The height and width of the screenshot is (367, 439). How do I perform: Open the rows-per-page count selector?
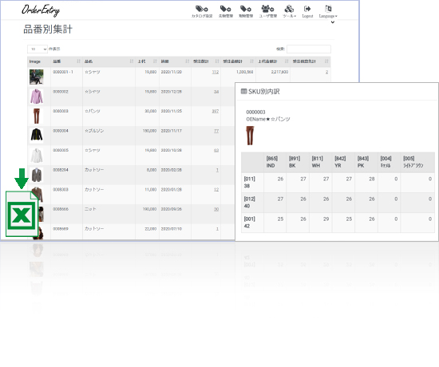pyautogui.click(x=38, y=49)
